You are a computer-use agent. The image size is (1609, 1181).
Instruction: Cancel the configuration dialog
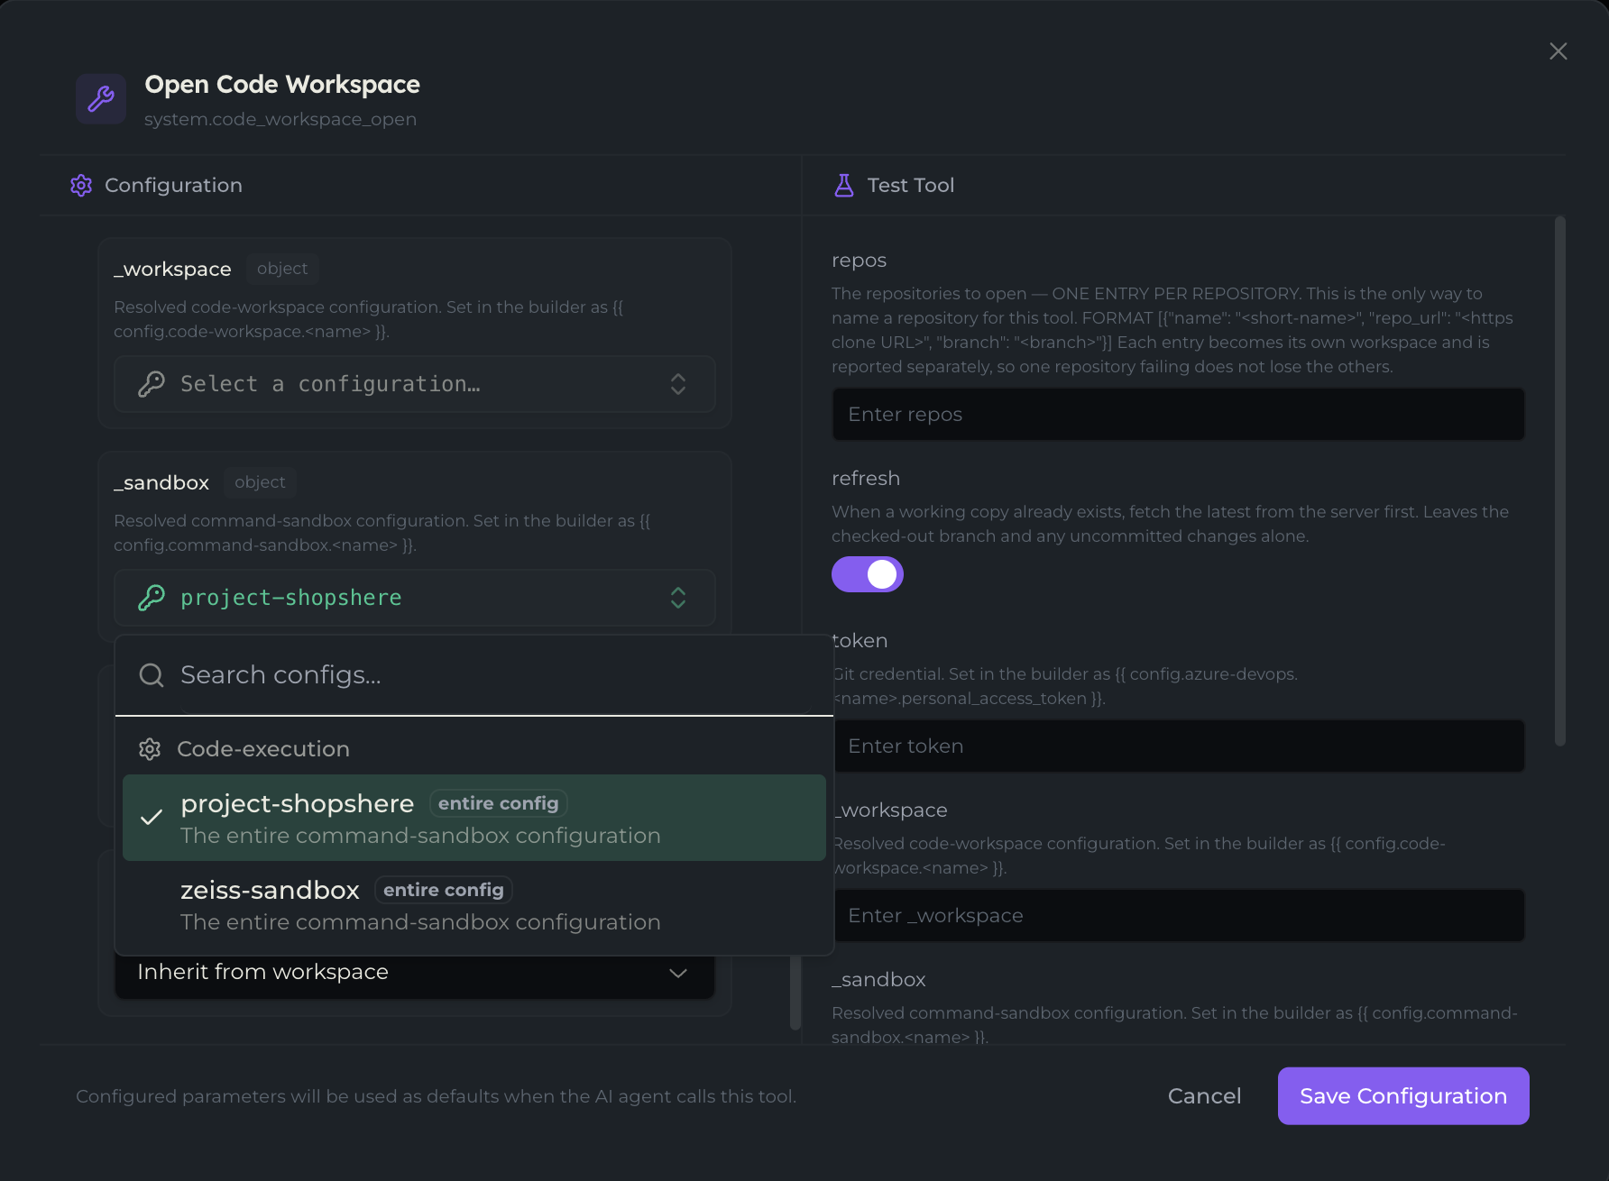(1204, 1096)
